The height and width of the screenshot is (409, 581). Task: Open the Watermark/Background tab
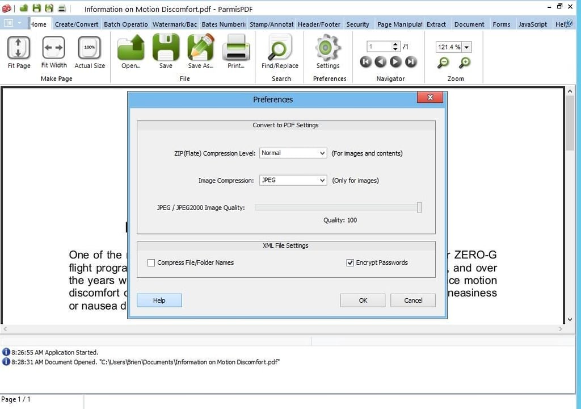tap(175, 24)
